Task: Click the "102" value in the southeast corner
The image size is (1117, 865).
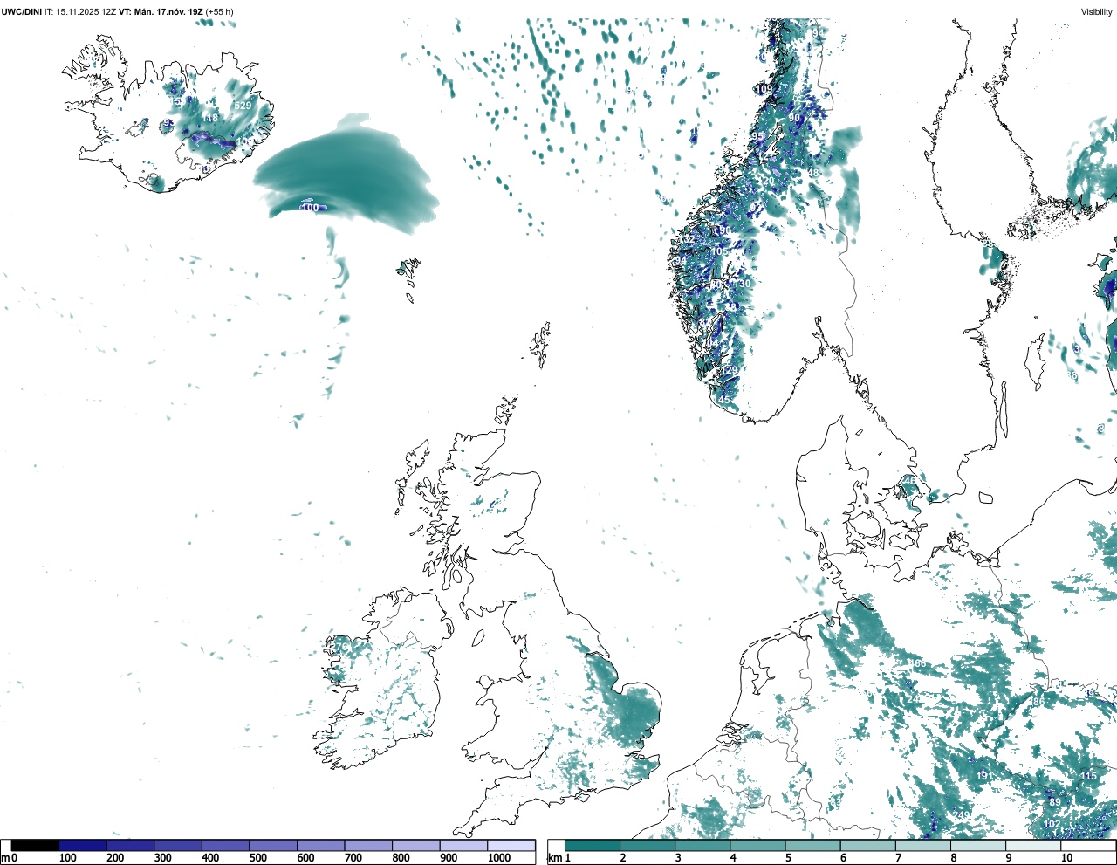Action: click(x=1052, y=824)
